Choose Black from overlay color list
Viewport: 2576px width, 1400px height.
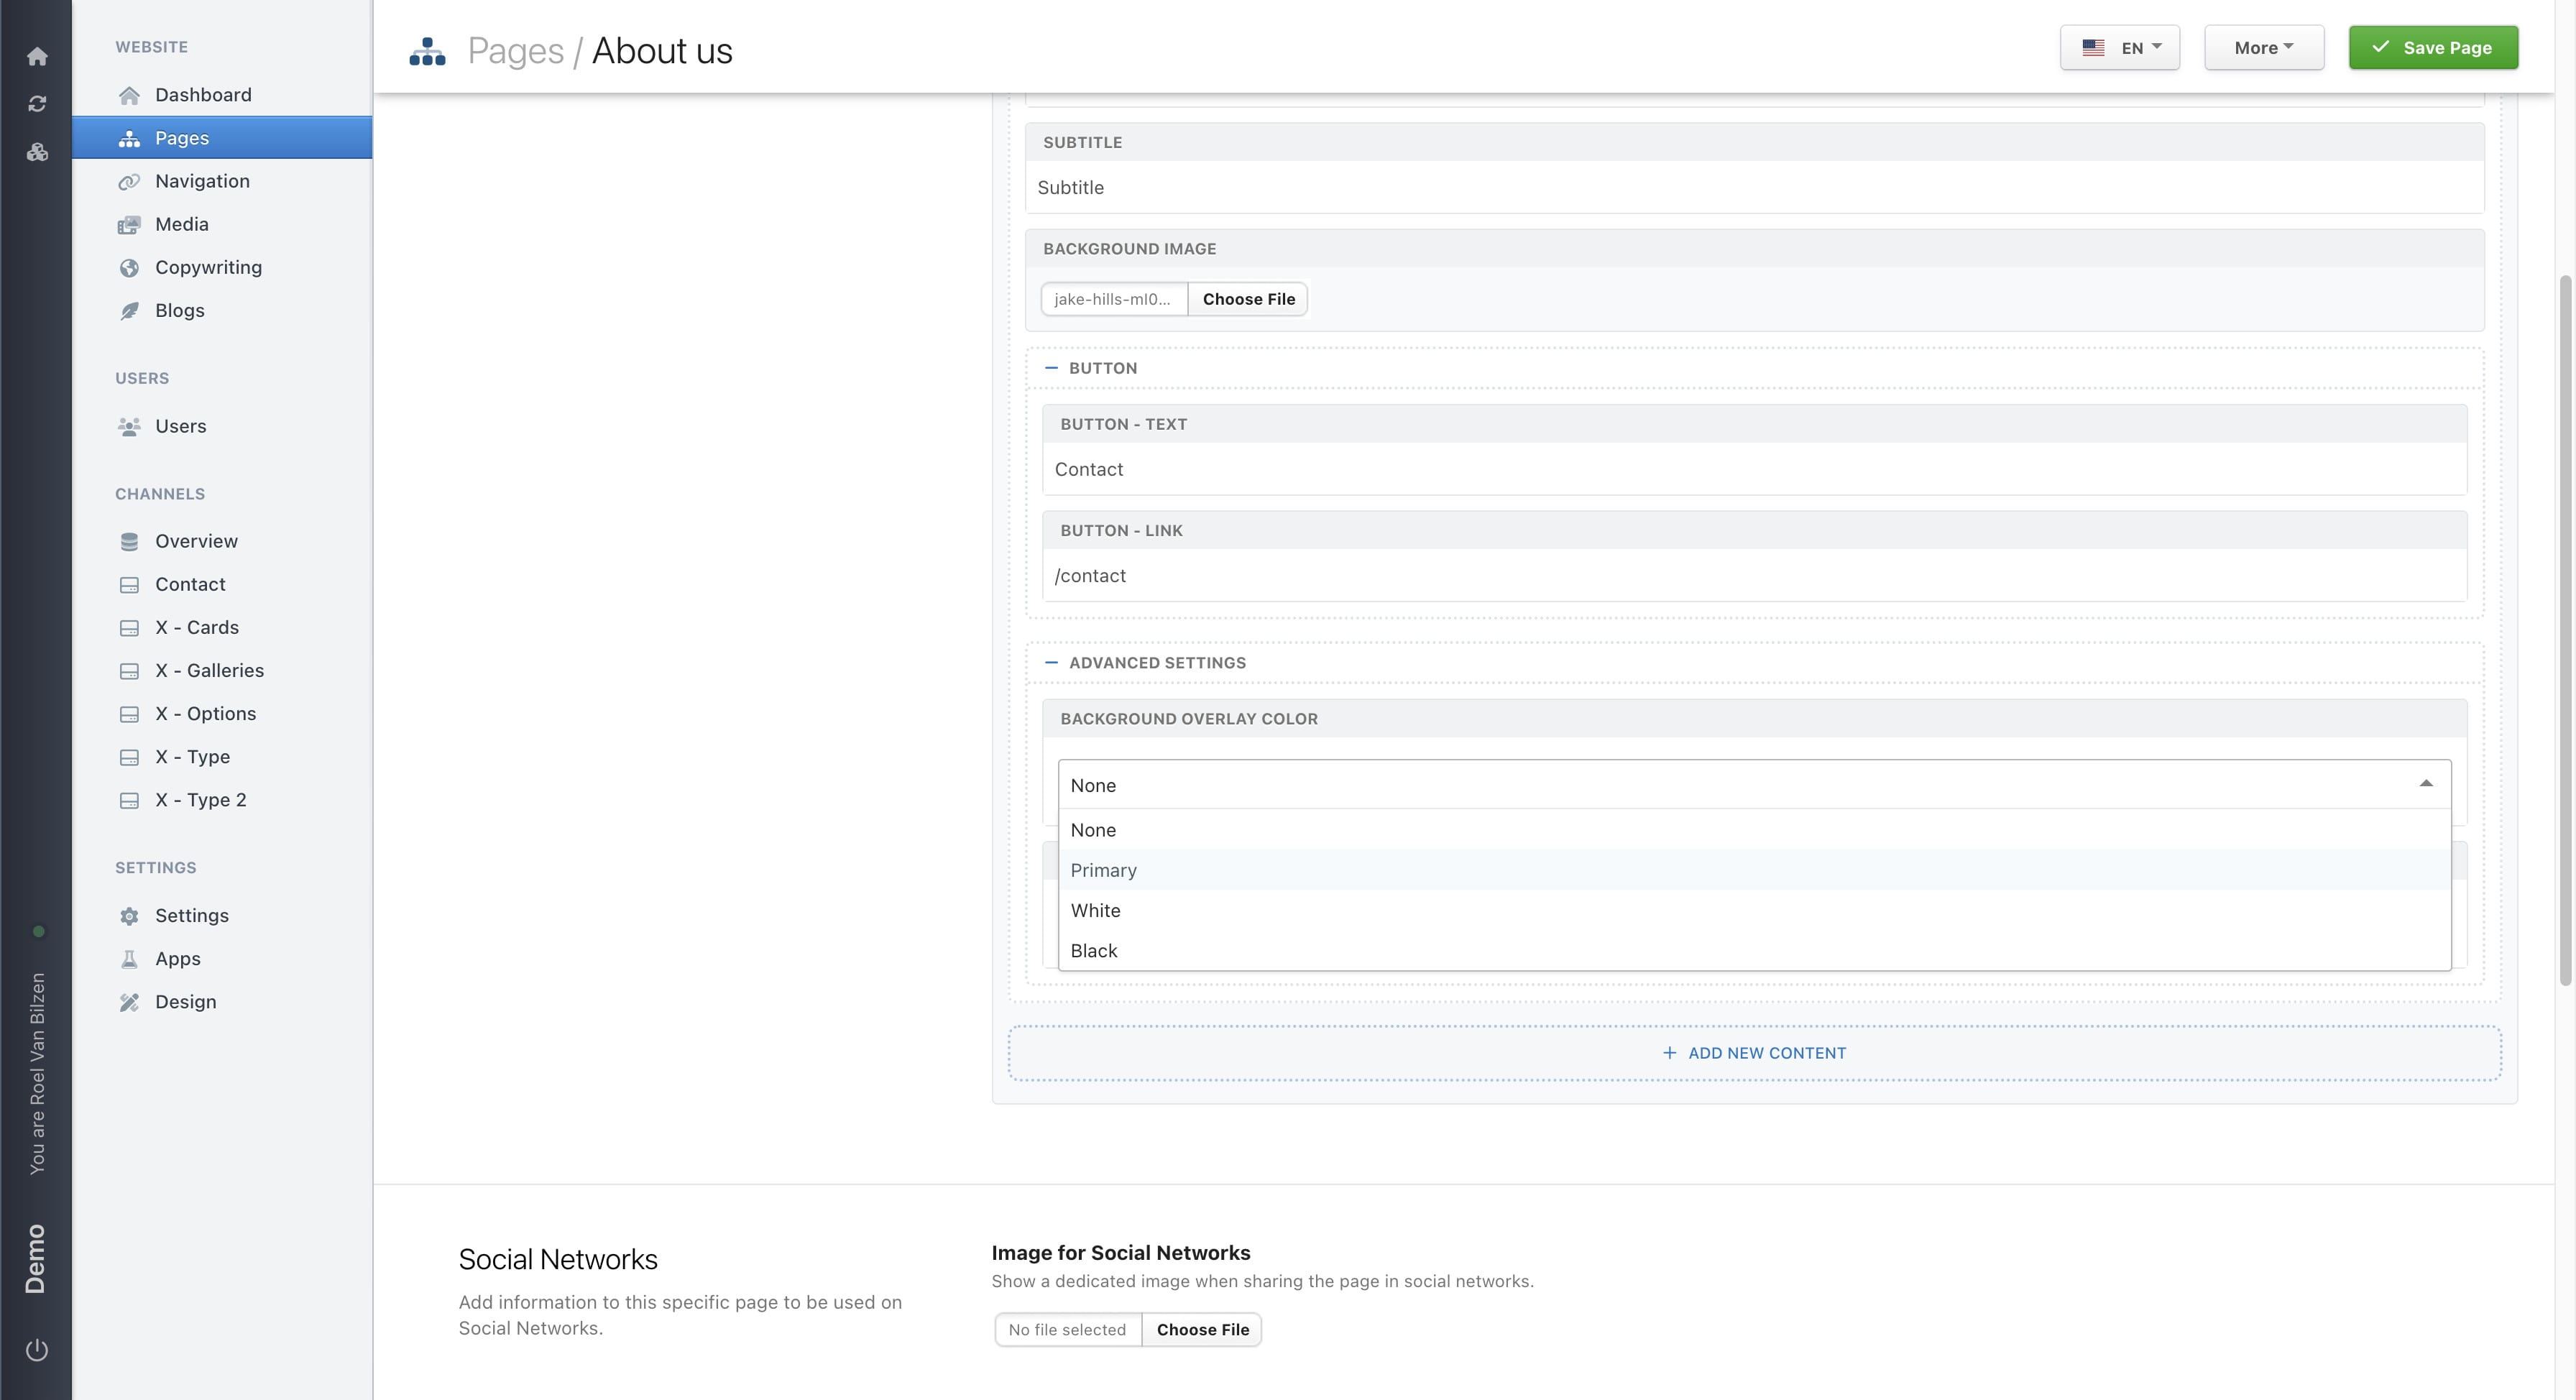tap(1093, 951)
